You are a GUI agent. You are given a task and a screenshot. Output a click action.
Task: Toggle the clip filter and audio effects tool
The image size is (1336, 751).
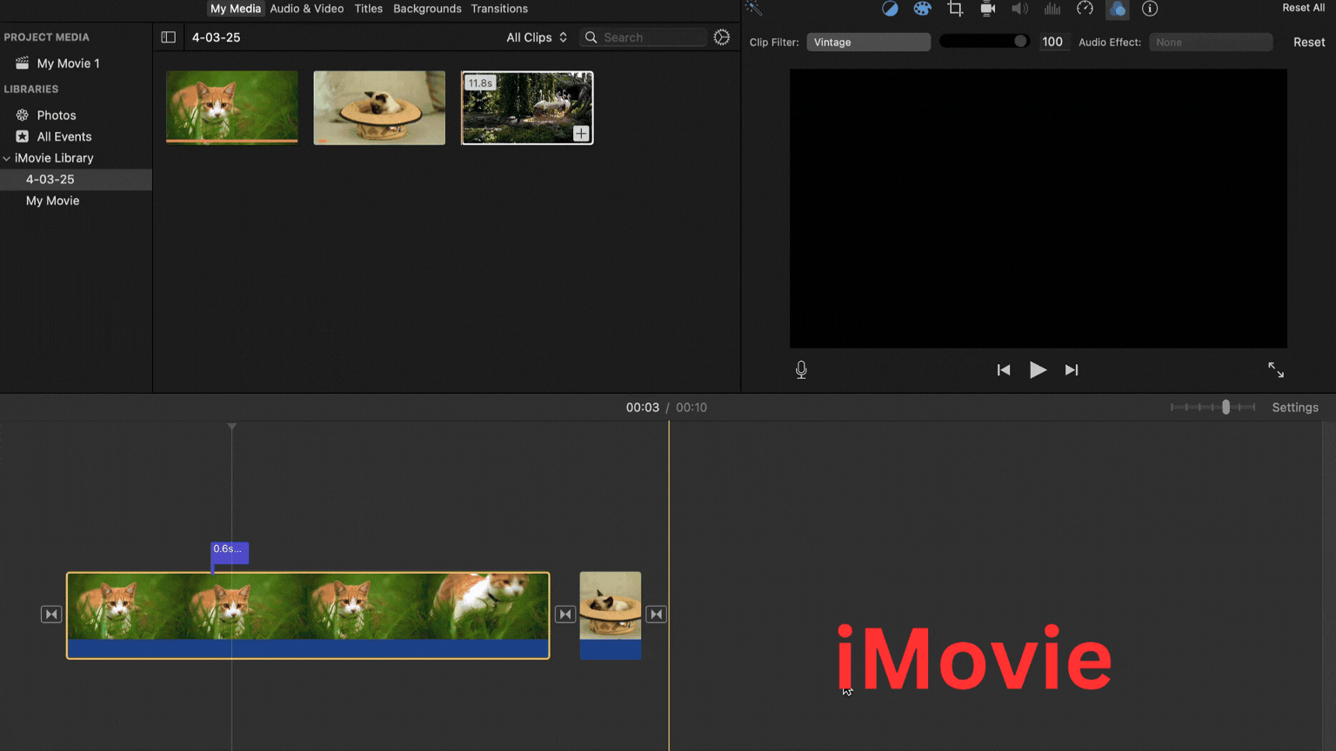pyautogui.click(x=1118, y=9)
